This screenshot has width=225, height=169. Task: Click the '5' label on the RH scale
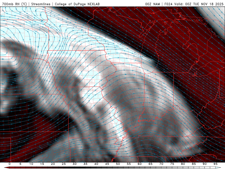(20, 164)
